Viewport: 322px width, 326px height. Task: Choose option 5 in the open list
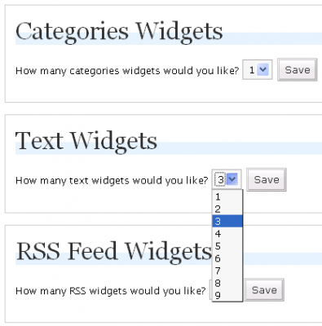pos(227,246)
